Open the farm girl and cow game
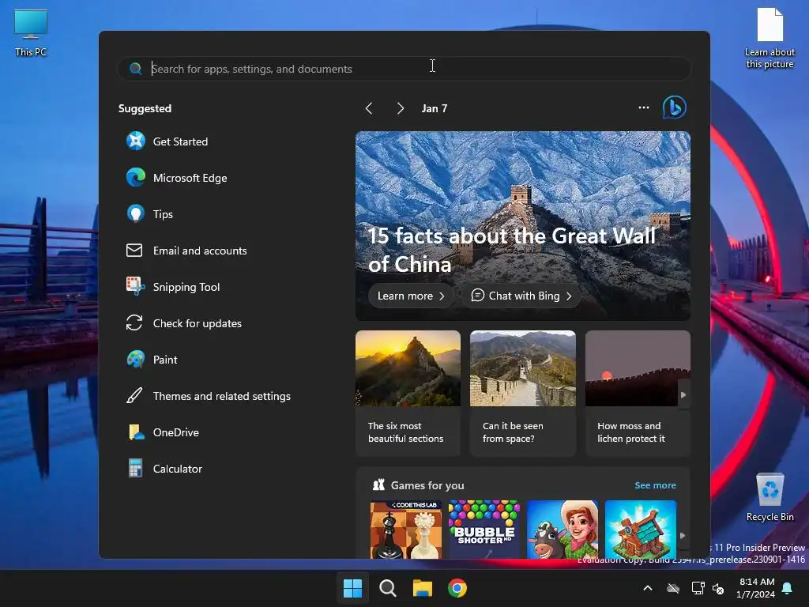The width and height of the screenshot is (809, 607). [x=563, y=529]
